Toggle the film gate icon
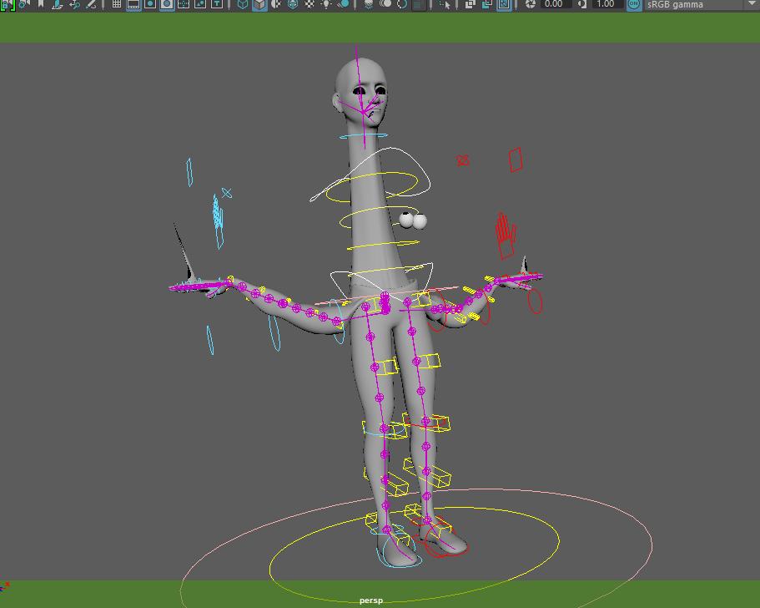This screenshot has width=760, height=608. (x=133, y=4)
